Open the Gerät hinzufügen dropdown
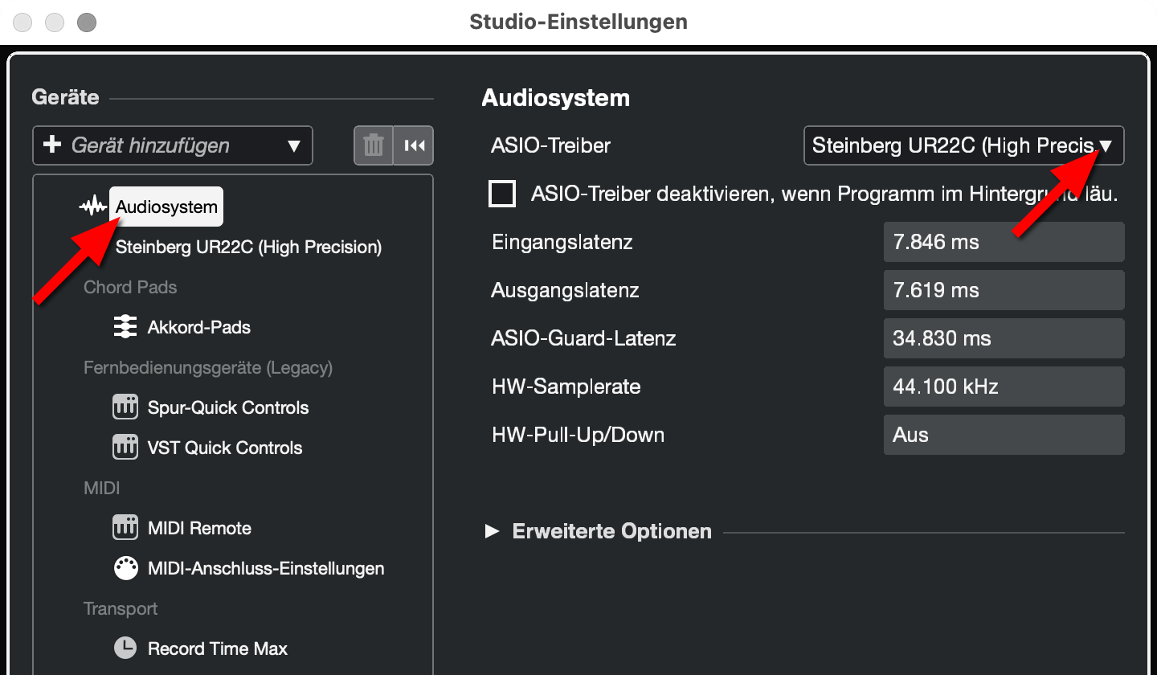Image resolution: width=1157 pixels, height=675 pixels. click(172, 145)
